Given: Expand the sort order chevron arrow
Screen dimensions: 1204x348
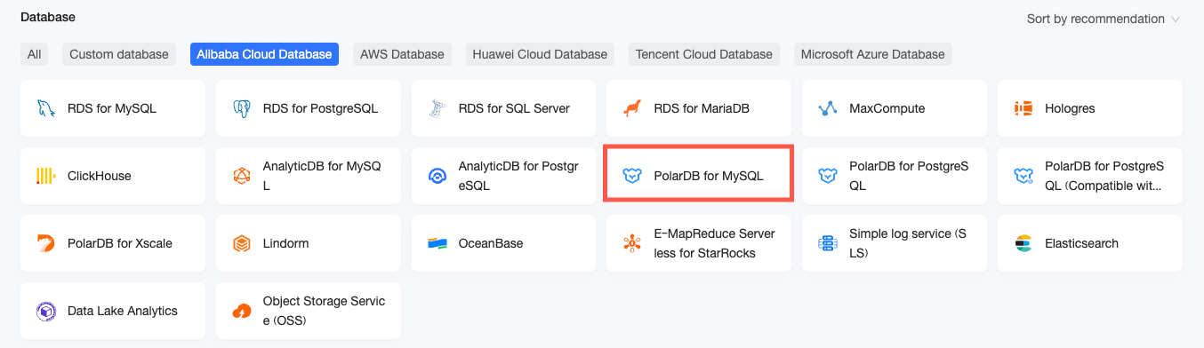Looking at the screenshot, I should [x=1176, y=20].
